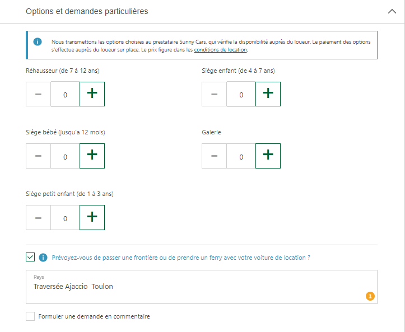Add one Siège bébé with plus
The height and width of the screenshot is (332, 405).
(x=92, y=156)
